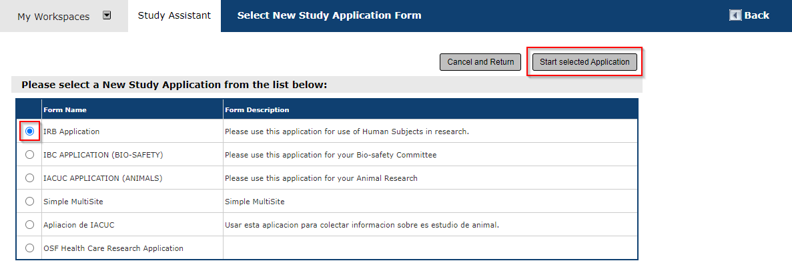
Task: Click the Select New Study Application Form title
Action: (329, 15)
